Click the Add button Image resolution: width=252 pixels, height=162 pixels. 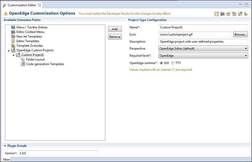click(115, 29)
